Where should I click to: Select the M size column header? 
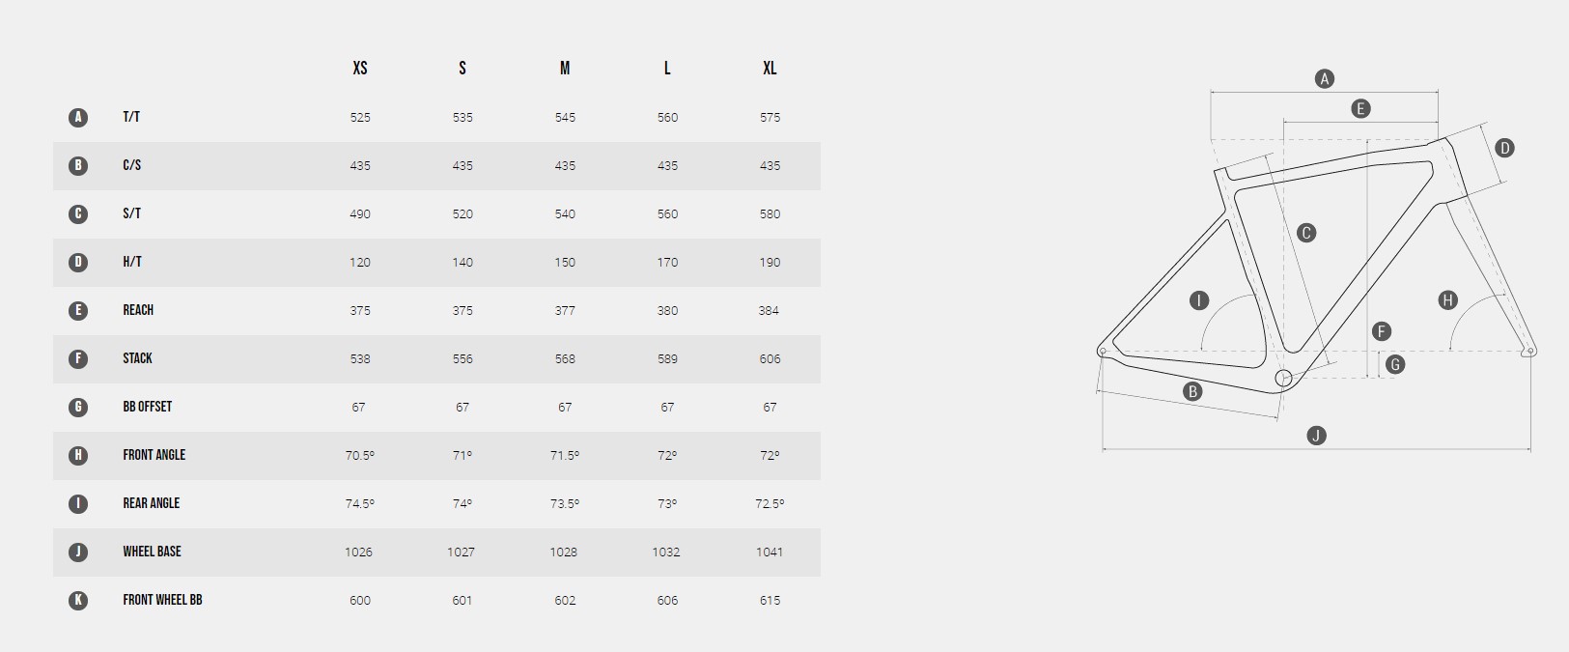565,69
